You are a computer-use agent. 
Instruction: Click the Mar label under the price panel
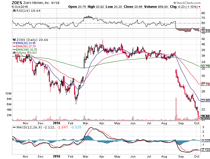coord(85,123)
